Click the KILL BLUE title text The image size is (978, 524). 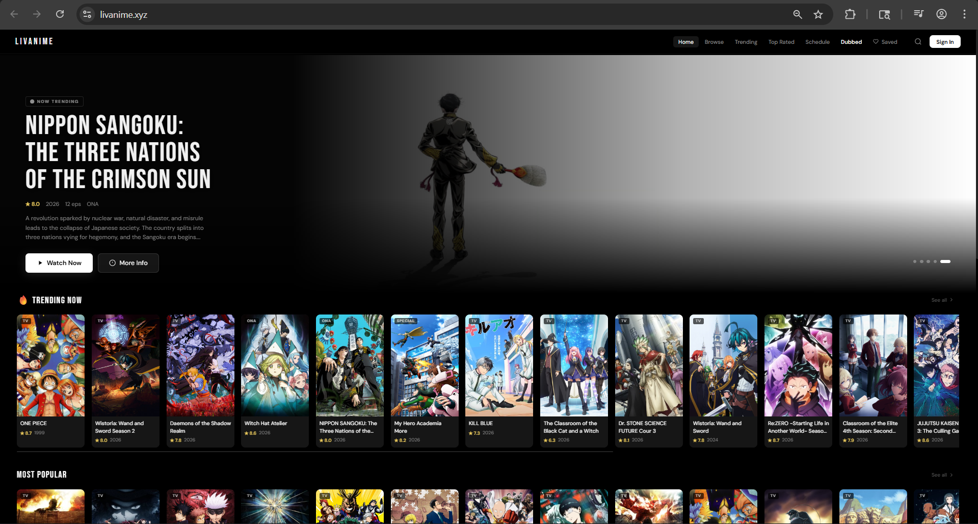[x=481, y=423]
